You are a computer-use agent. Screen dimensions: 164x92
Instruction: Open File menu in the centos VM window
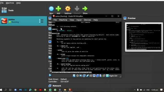[55, 20]
